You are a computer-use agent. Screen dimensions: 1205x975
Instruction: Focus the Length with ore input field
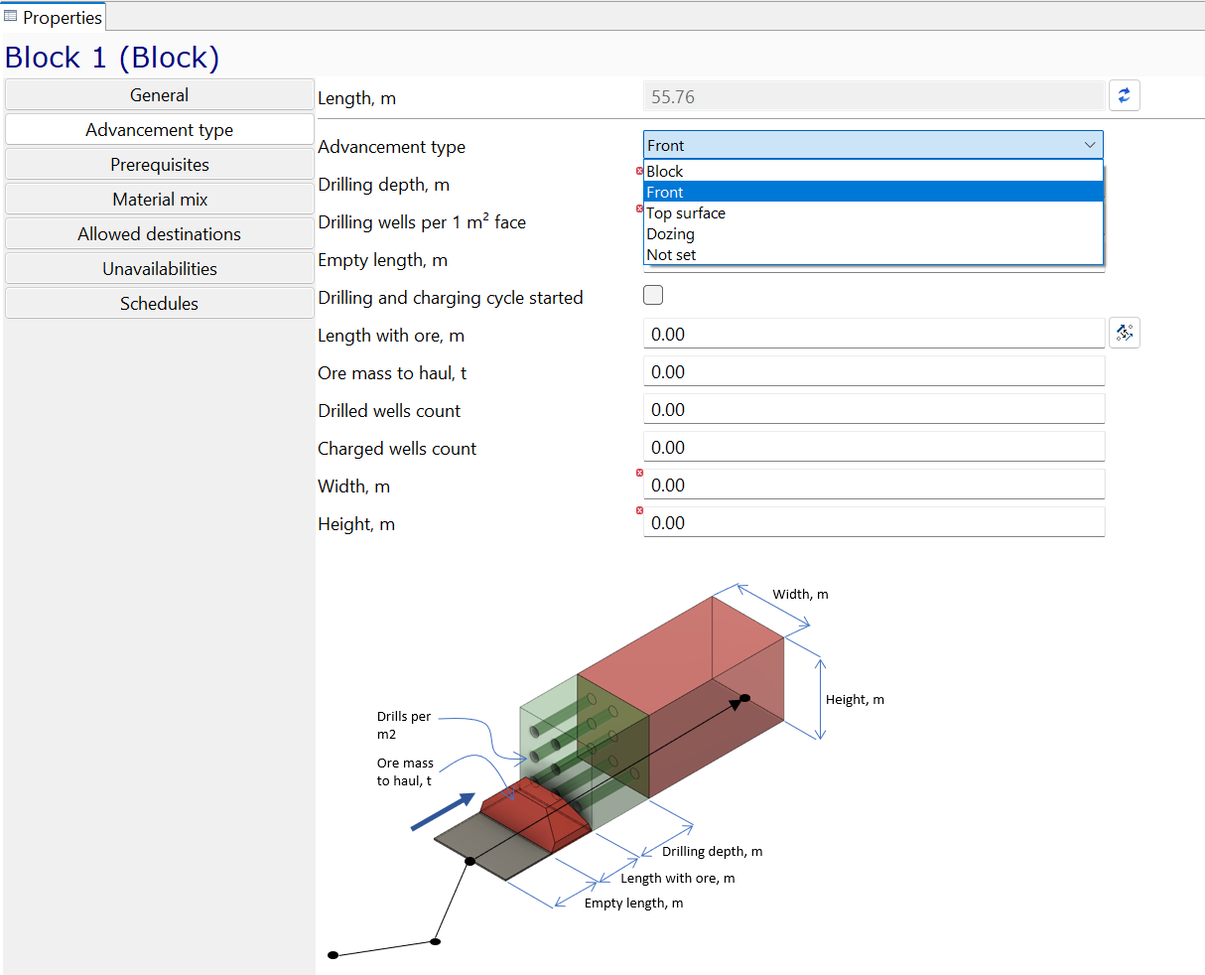pos(873,334)
